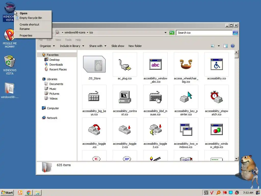Select the accessibility_stopwatch.ico icon
The width and height of the screenshot is (261, 196).
(217, 97)
